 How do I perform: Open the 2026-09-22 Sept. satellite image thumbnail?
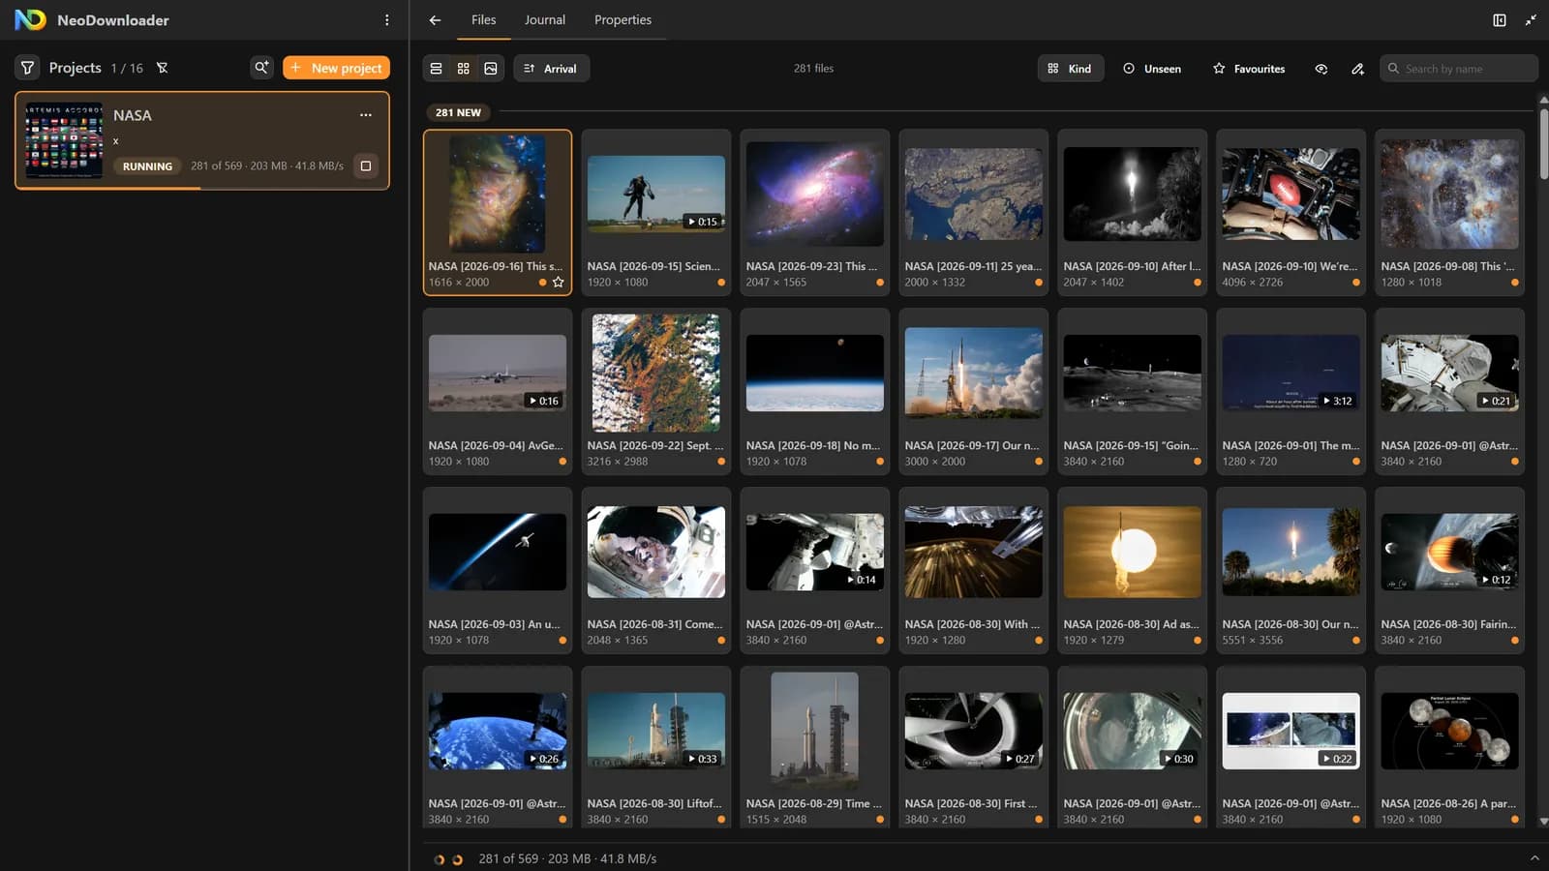click(x=656, y=374)
